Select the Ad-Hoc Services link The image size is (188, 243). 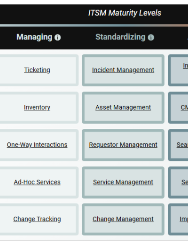(37, 182)
